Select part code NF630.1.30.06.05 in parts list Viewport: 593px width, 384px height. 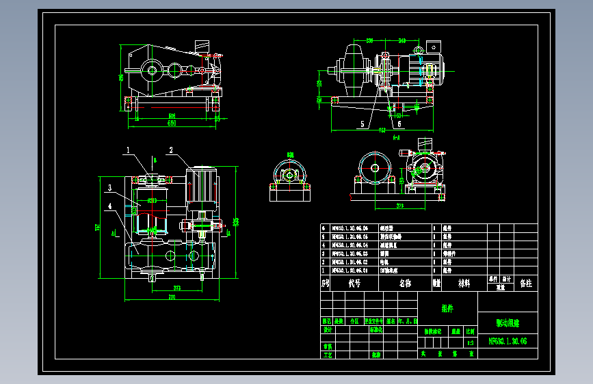(350, 236)
